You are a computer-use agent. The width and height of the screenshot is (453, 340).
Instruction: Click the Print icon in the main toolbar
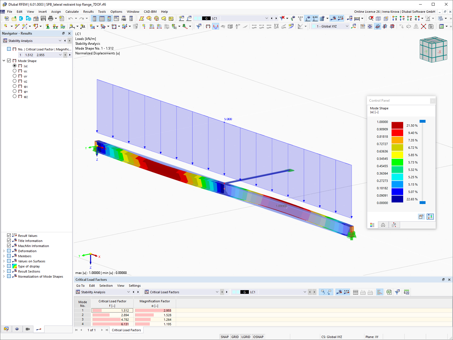point(51,18)
